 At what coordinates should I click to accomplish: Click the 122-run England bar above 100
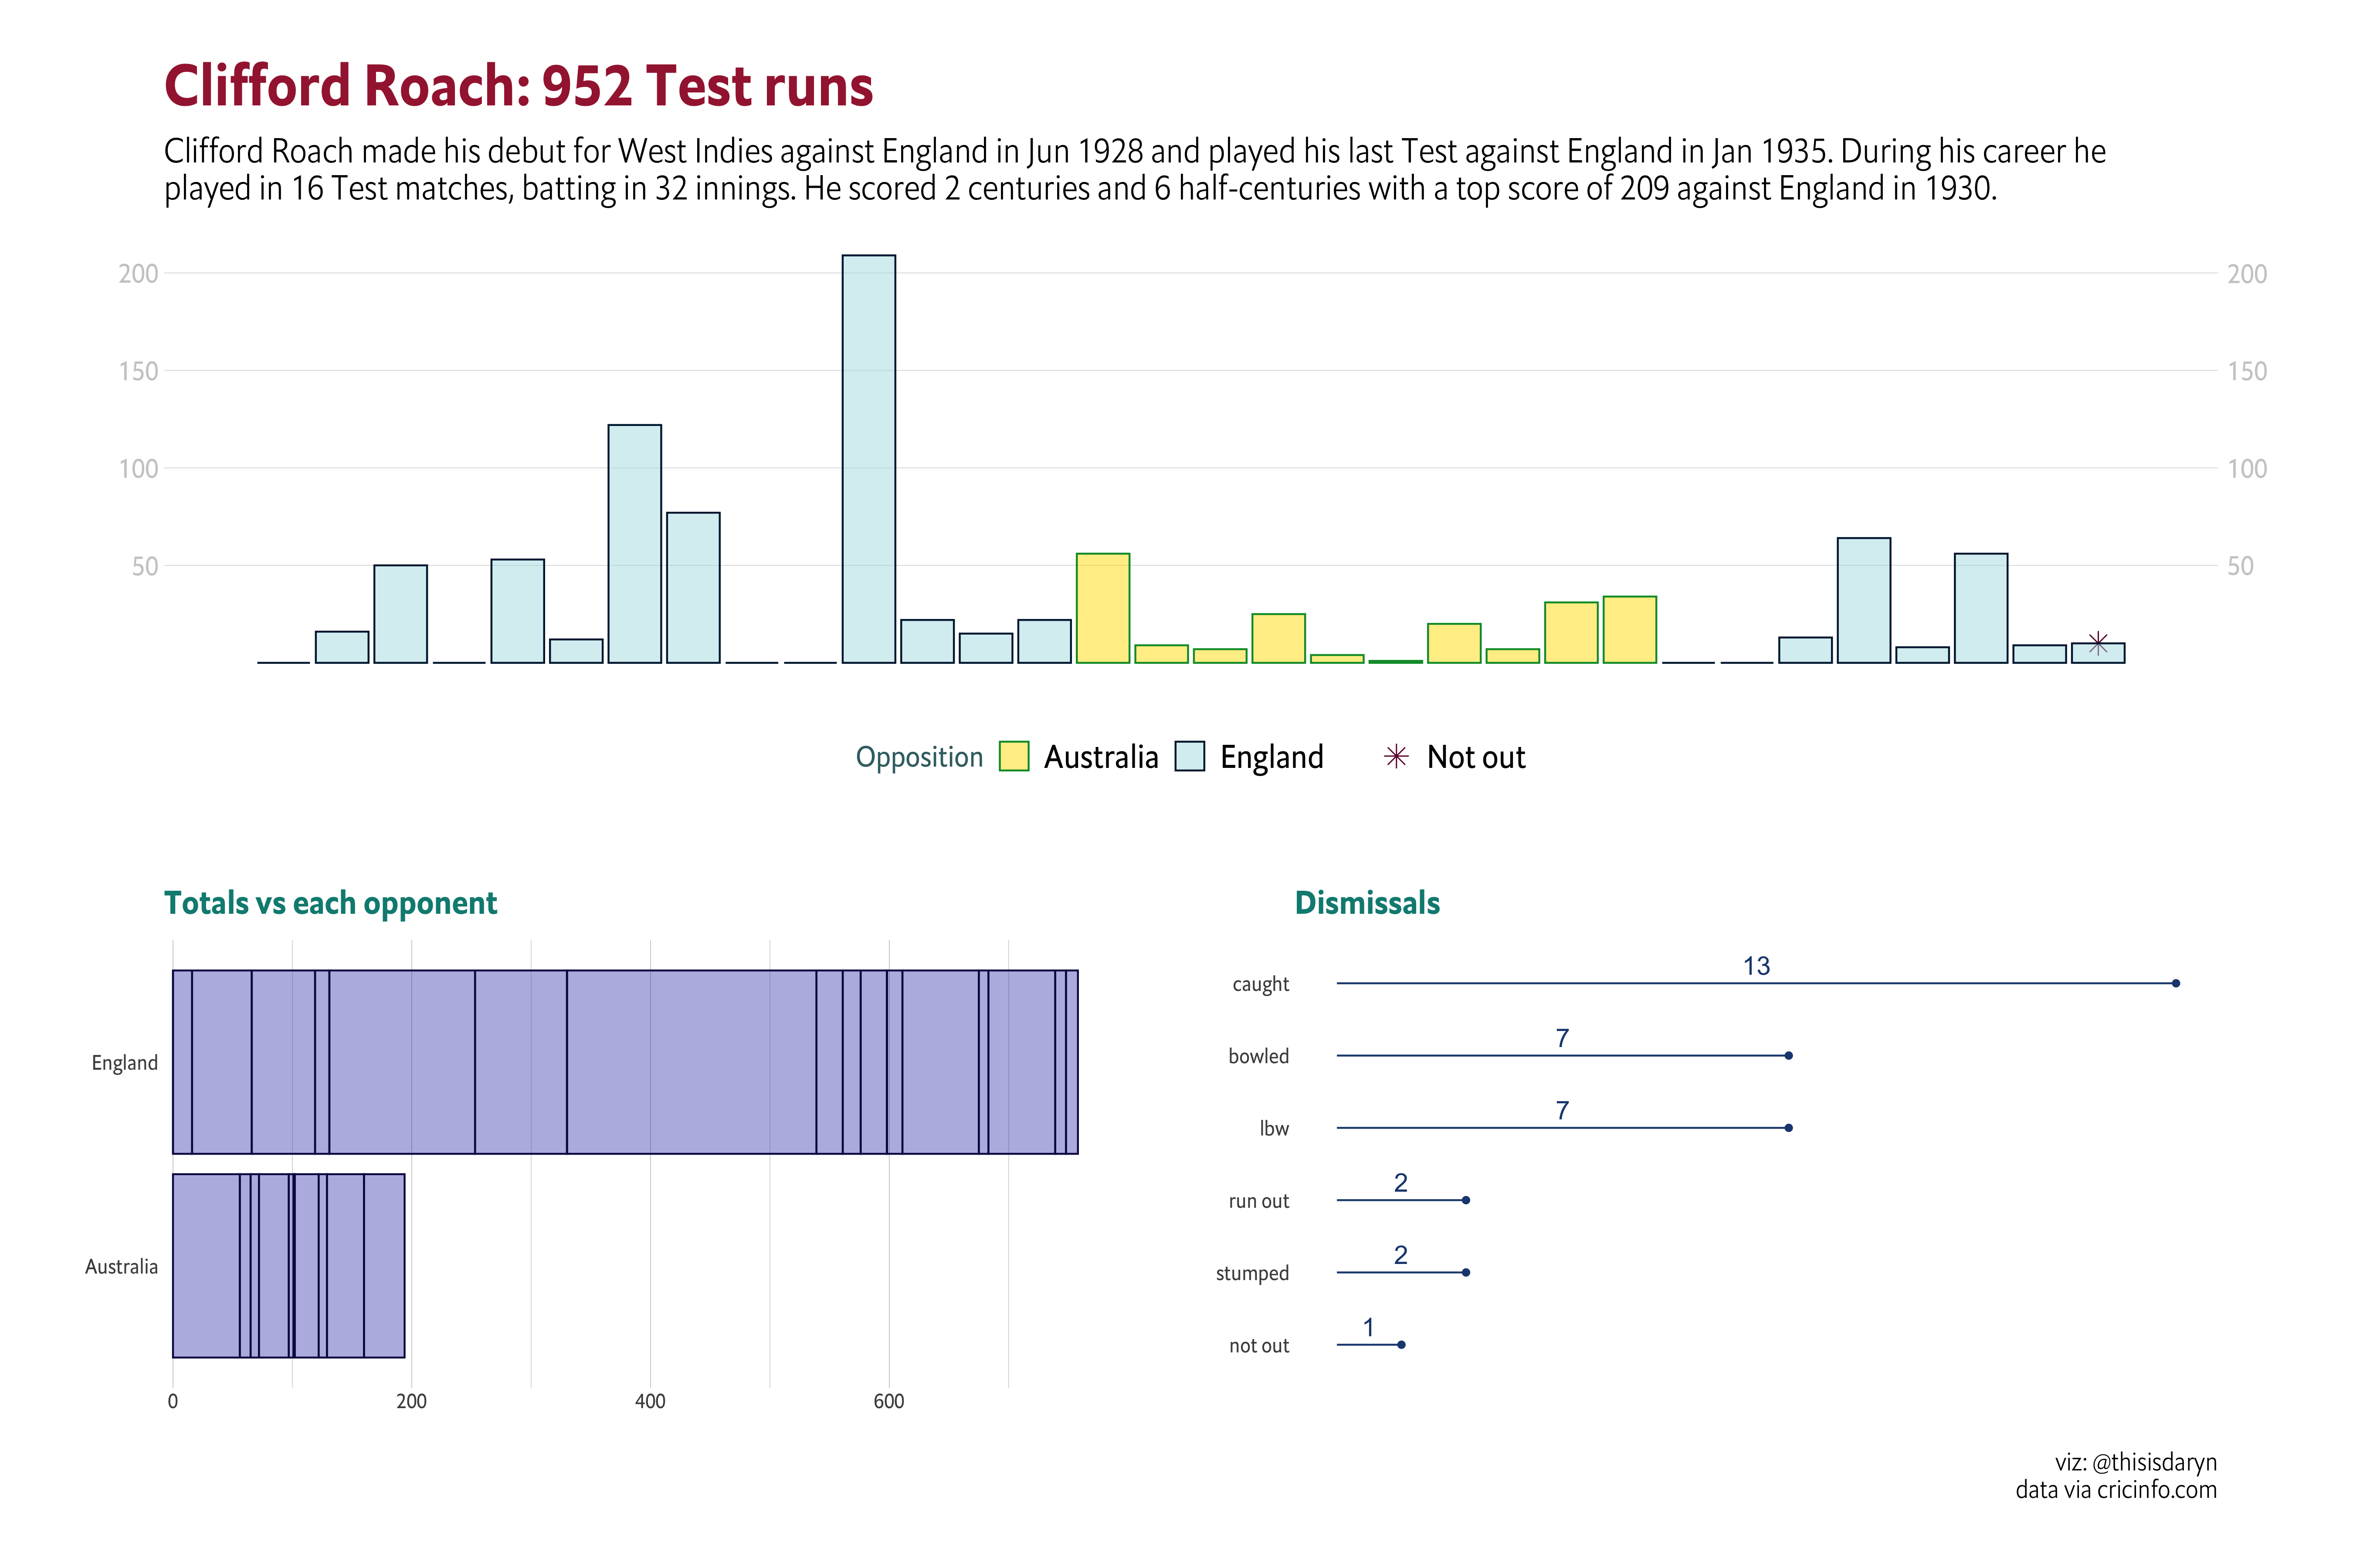(x=634, y=544)
